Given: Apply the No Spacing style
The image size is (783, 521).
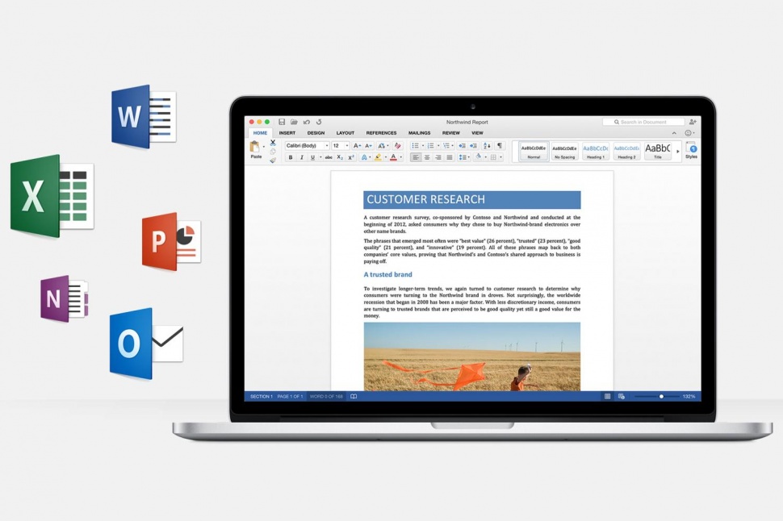Looking at the screenshot, I should pos(564,151).
